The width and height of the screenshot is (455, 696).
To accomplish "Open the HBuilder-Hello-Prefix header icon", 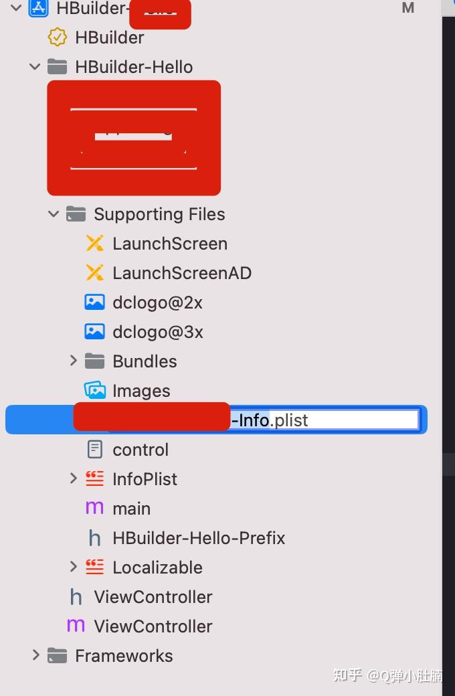I will [94, 538].
